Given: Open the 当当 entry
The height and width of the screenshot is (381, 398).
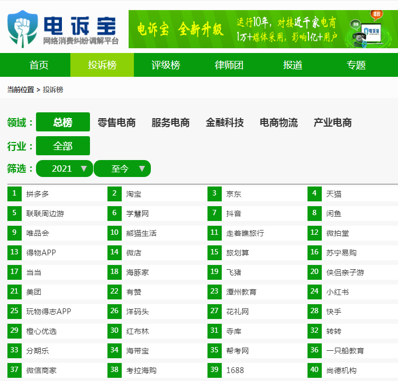Looking at the screenshot, I should click(x=34, y=272).
